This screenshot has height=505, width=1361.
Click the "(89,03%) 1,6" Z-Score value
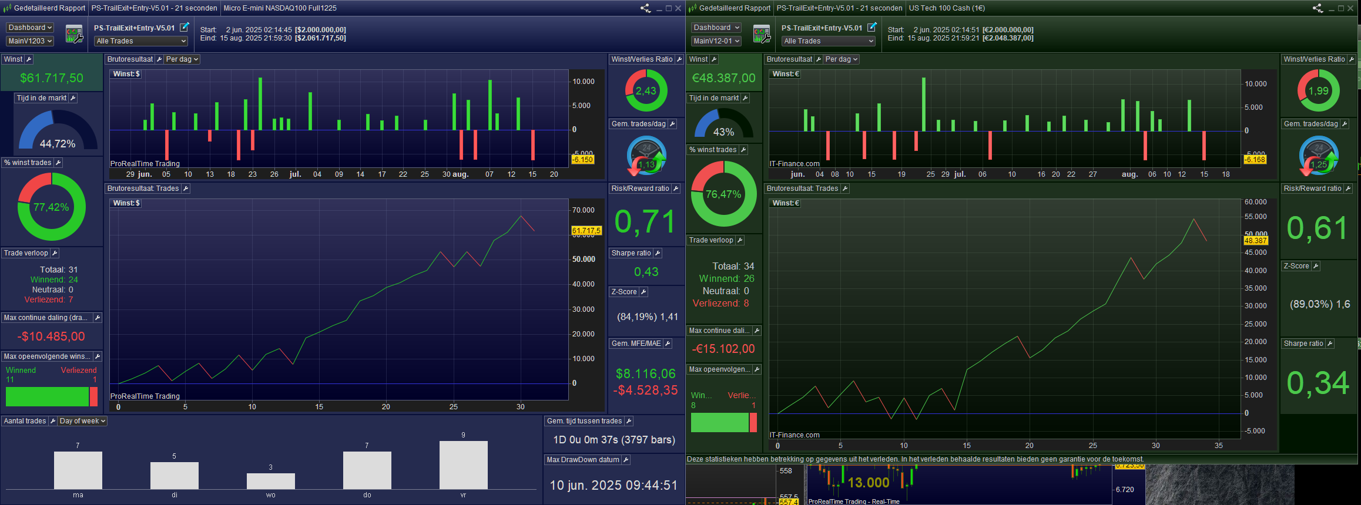1320,304
